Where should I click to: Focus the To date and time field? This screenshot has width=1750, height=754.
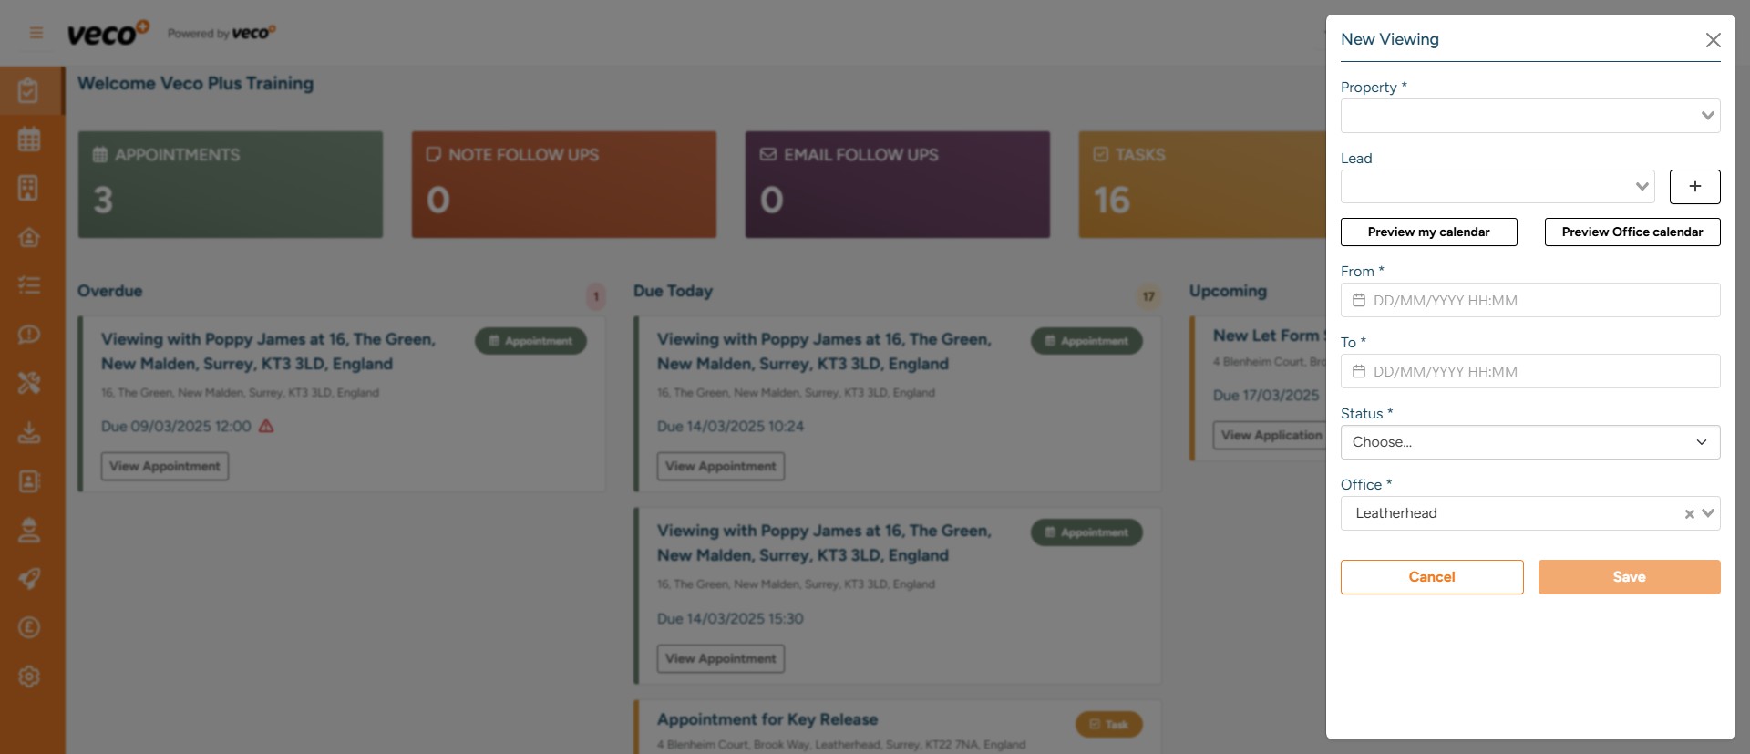tap(1530, 371)
